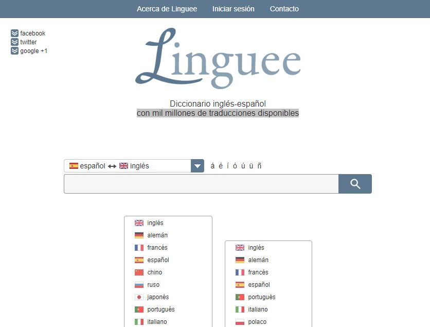Select the Japanese flag beside japonés
430x327 pixels.
tap(138, 297)
